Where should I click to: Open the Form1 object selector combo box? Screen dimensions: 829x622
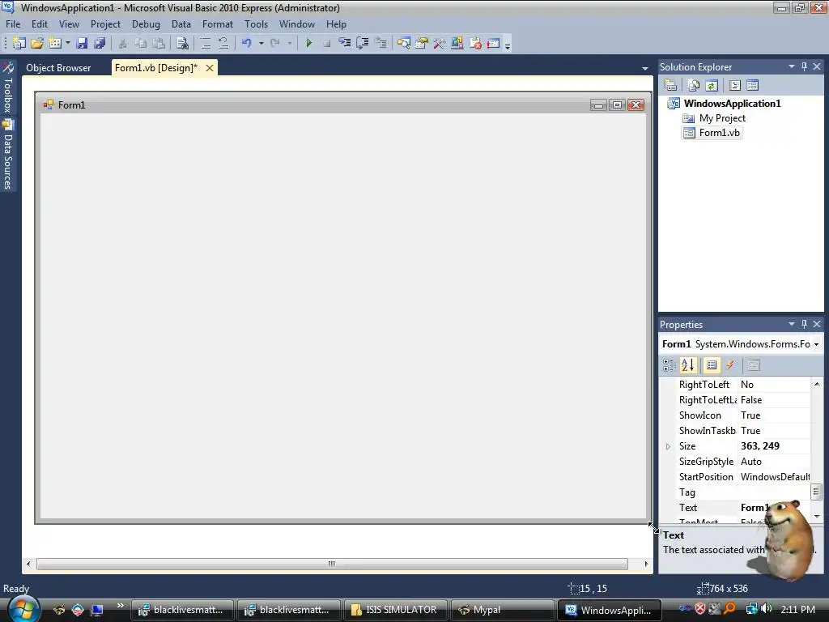click(x=741, y=343)
